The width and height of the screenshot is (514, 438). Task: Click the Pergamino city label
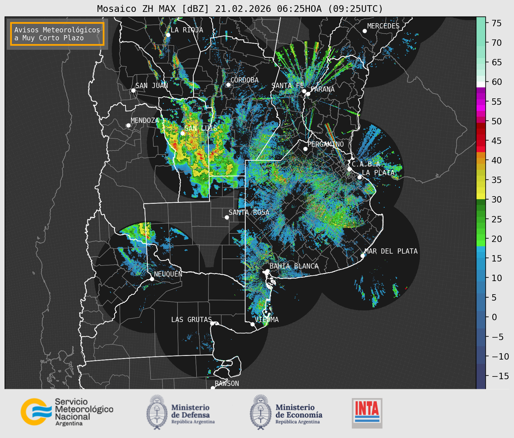coord(326,144)
